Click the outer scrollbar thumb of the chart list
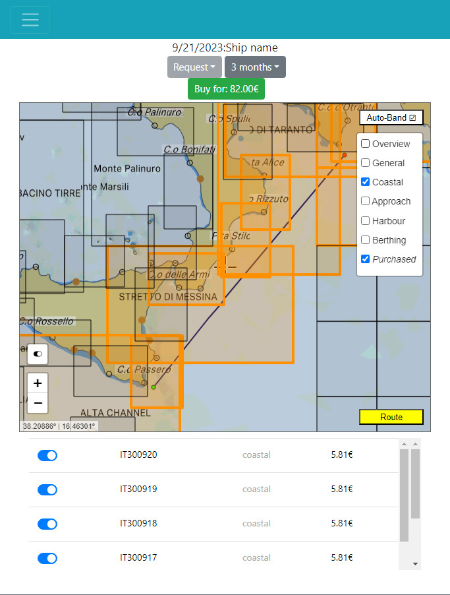 click(415, 484)
